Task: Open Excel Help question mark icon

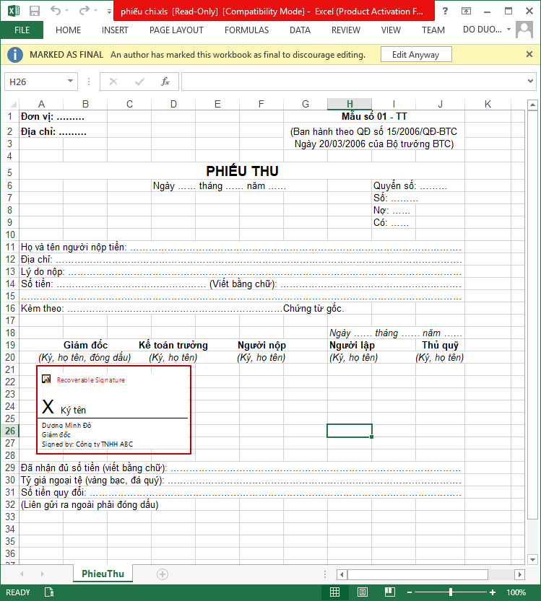Action: click(x=445, y=11)
